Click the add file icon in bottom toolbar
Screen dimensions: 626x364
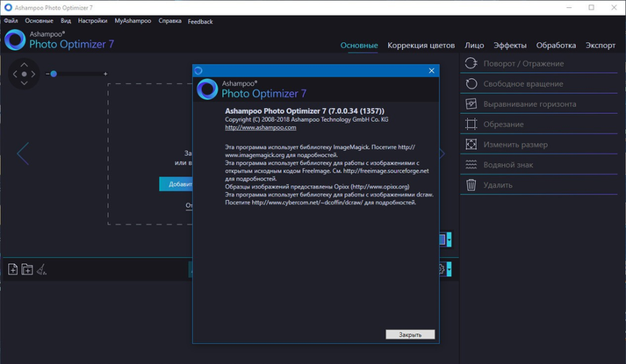tap(13, 269)
